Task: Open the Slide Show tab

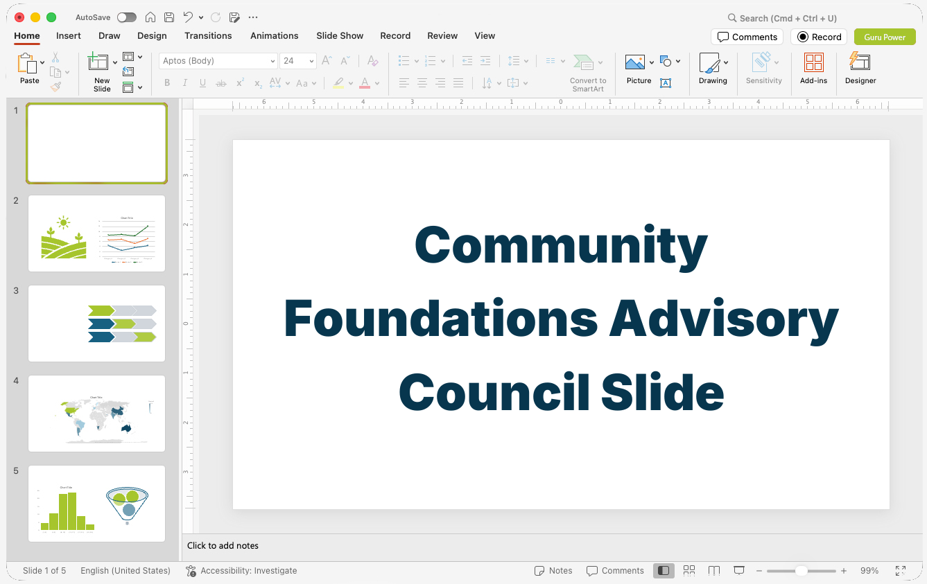Action: pos(340,35)
